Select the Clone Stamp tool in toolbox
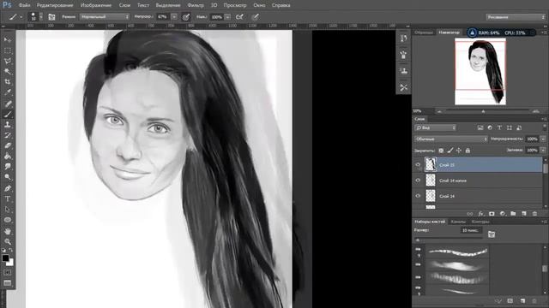 [8, 125]
